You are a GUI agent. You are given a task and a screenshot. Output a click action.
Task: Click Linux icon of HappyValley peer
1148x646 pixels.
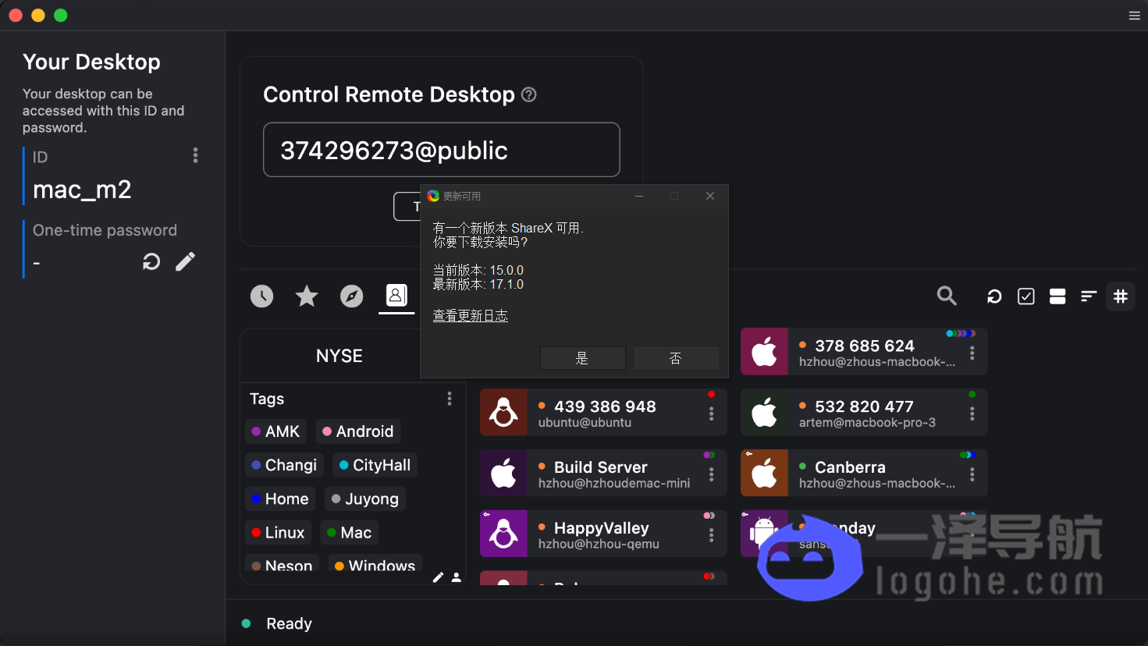pos(503,534)
